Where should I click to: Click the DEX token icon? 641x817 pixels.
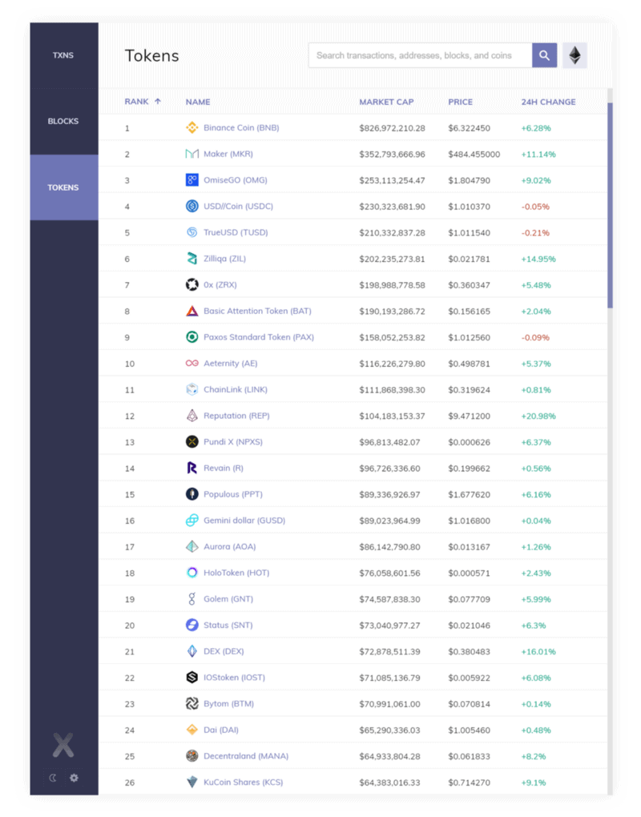191,651
